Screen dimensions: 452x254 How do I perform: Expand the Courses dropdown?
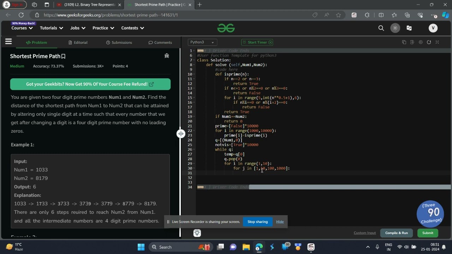tap(22, 28)
